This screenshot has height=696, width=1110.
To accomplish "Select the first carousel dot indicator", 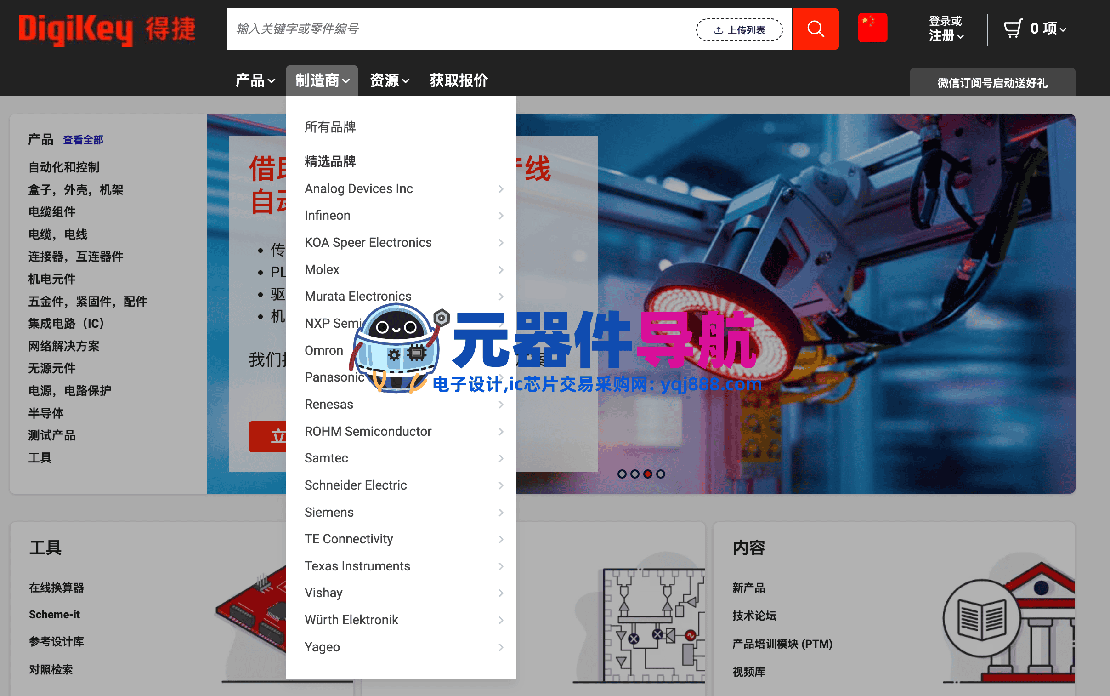I will pyautogui.click(x=622, y=474).
